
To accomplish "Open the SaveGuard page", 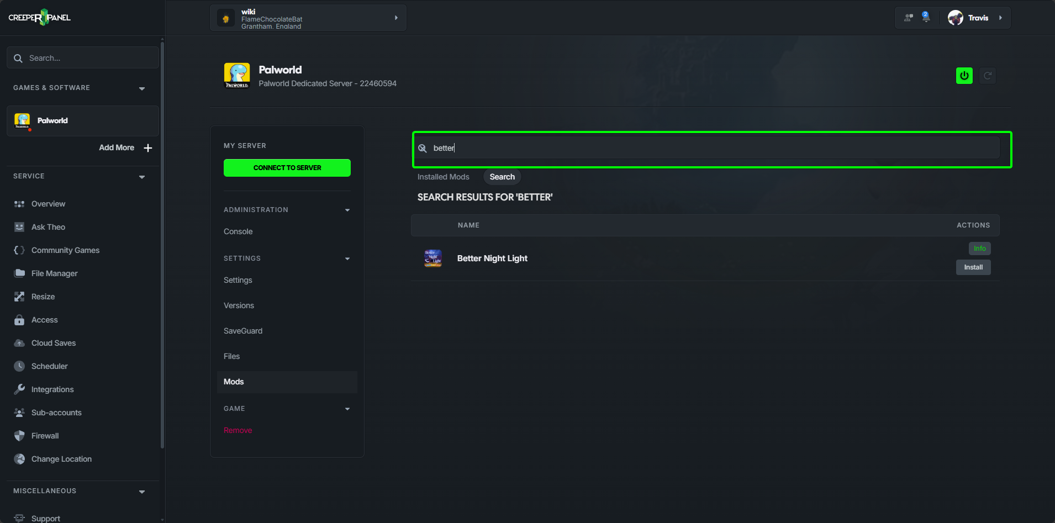I will 243,331.
